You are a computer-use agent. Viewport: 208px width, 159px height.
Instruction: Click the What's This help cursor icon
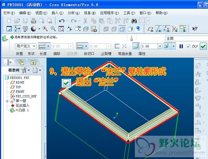pos(195,29)
